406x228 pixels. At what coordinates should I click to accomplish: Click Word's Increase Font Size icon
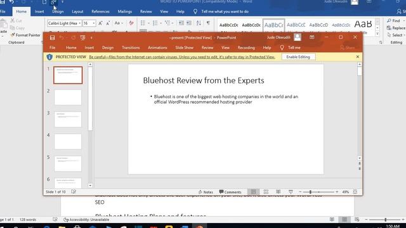pos(100,23)
